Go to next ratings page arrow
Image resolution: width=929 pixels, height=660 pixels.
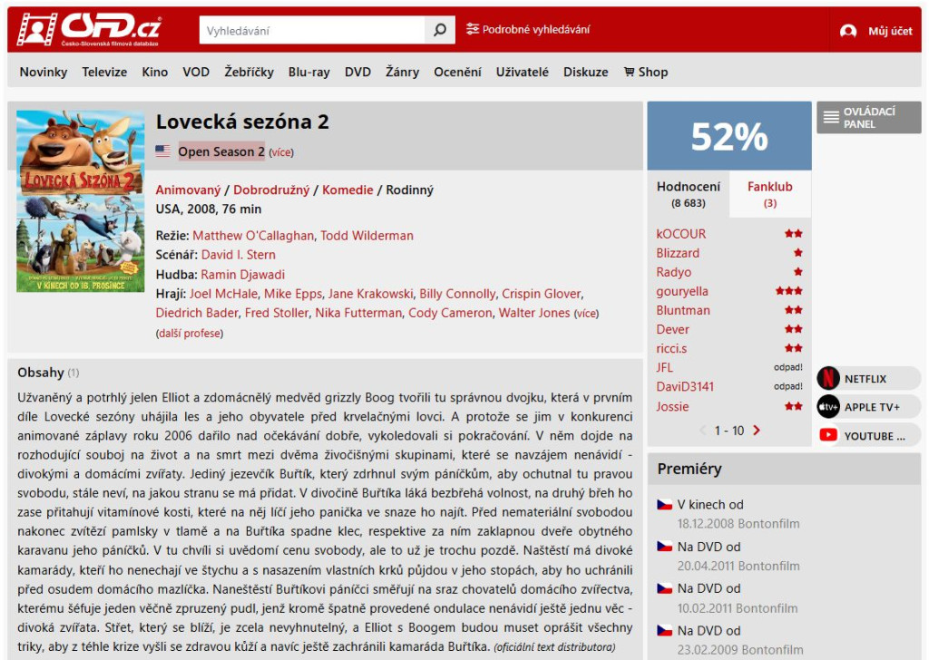[757, 431]
